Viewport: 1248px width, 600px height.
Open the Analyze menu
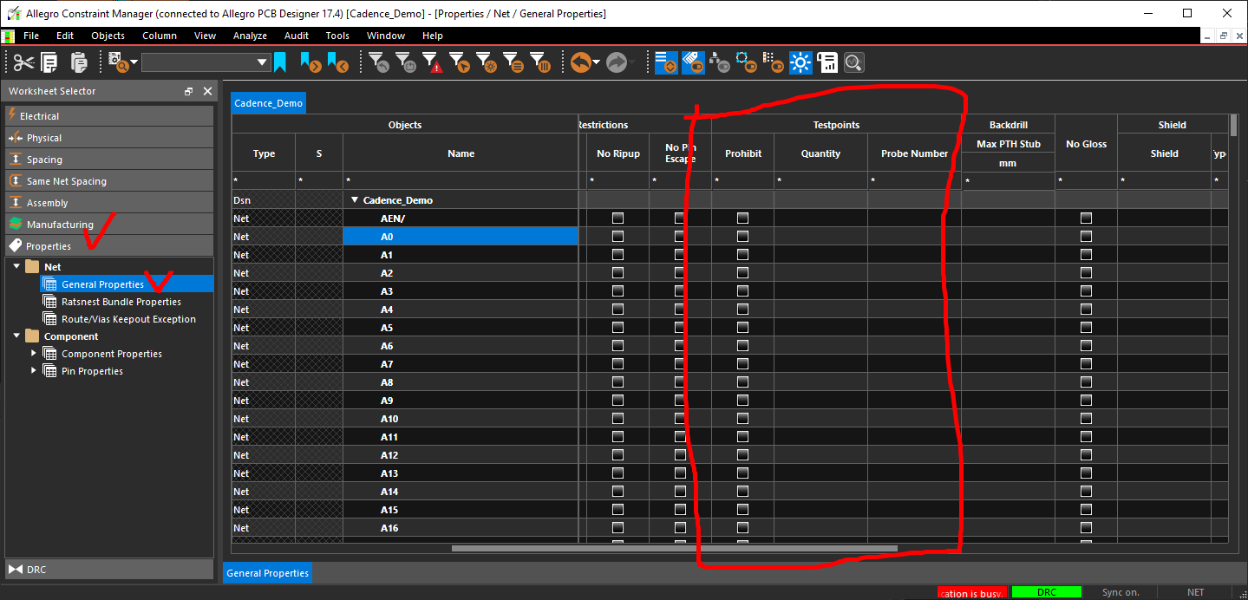250,36
